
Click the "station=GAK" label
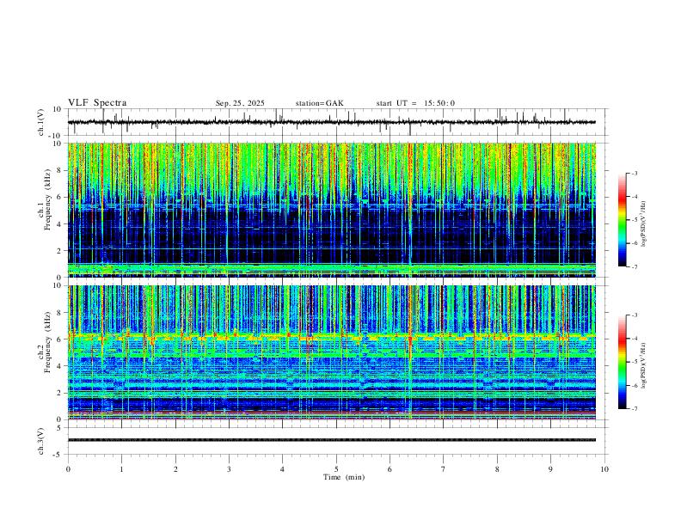[319, 103]
